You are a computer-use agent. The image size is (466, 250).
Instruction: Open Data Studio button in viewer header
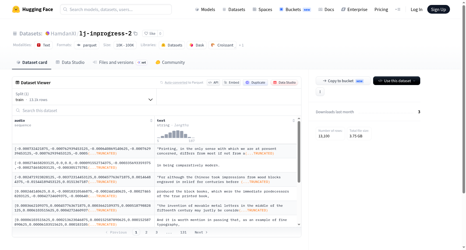click(x=284, y=82)
